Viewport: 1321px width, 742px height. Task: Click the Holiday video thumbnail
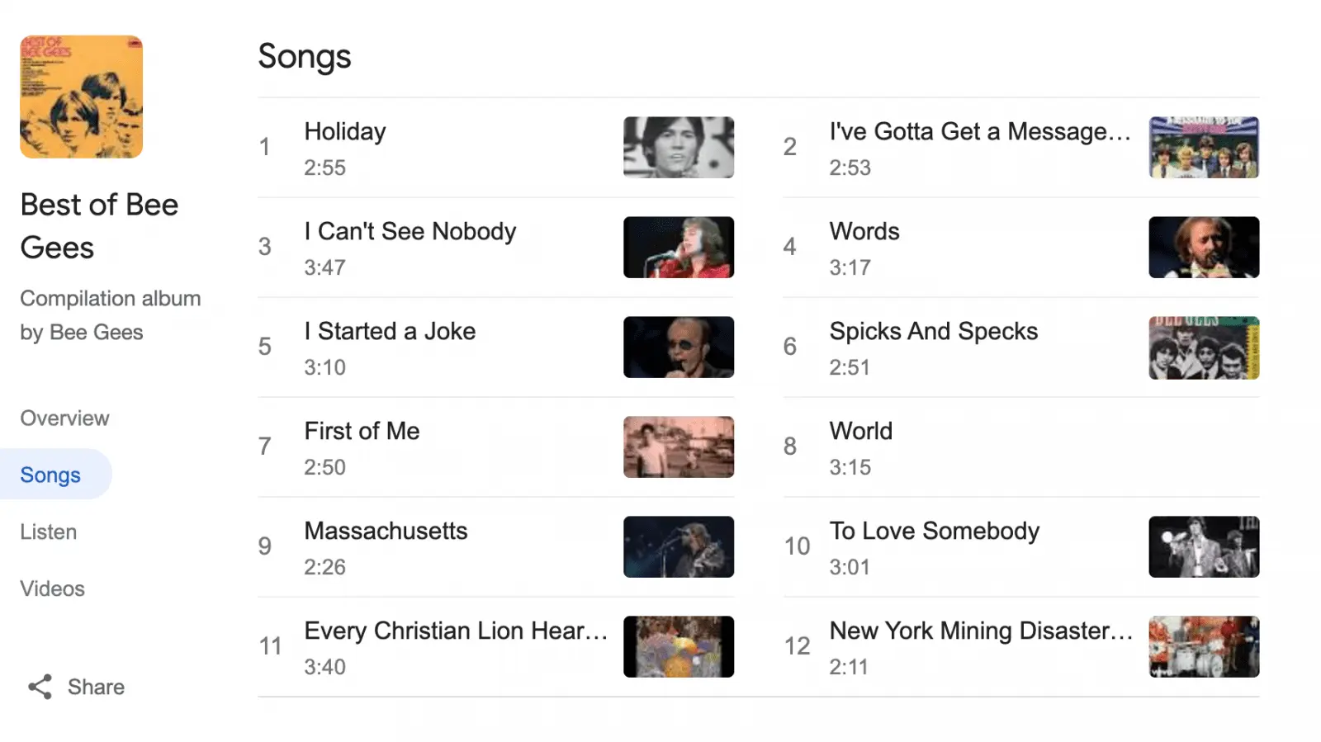tap(678, 148)
